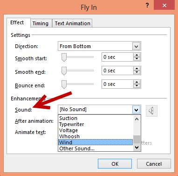Select Wind from the sound list
Viewport: 178px width, 176px height.
tap(96, 142)
